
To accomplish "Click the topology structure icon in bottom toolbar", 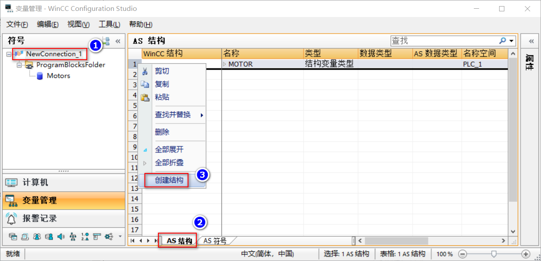I will coord(74,236).
